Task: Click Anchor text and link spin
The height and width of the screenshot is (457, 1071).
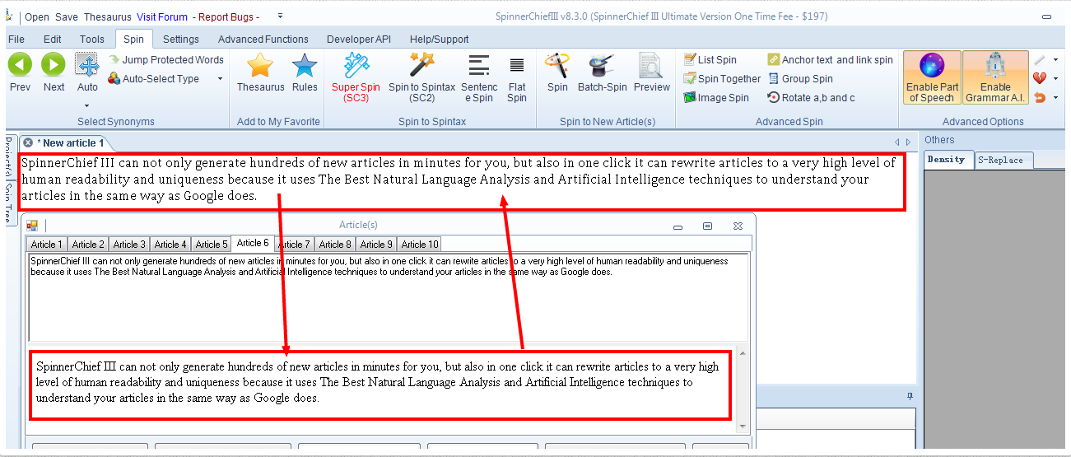Action: point(830,59)
